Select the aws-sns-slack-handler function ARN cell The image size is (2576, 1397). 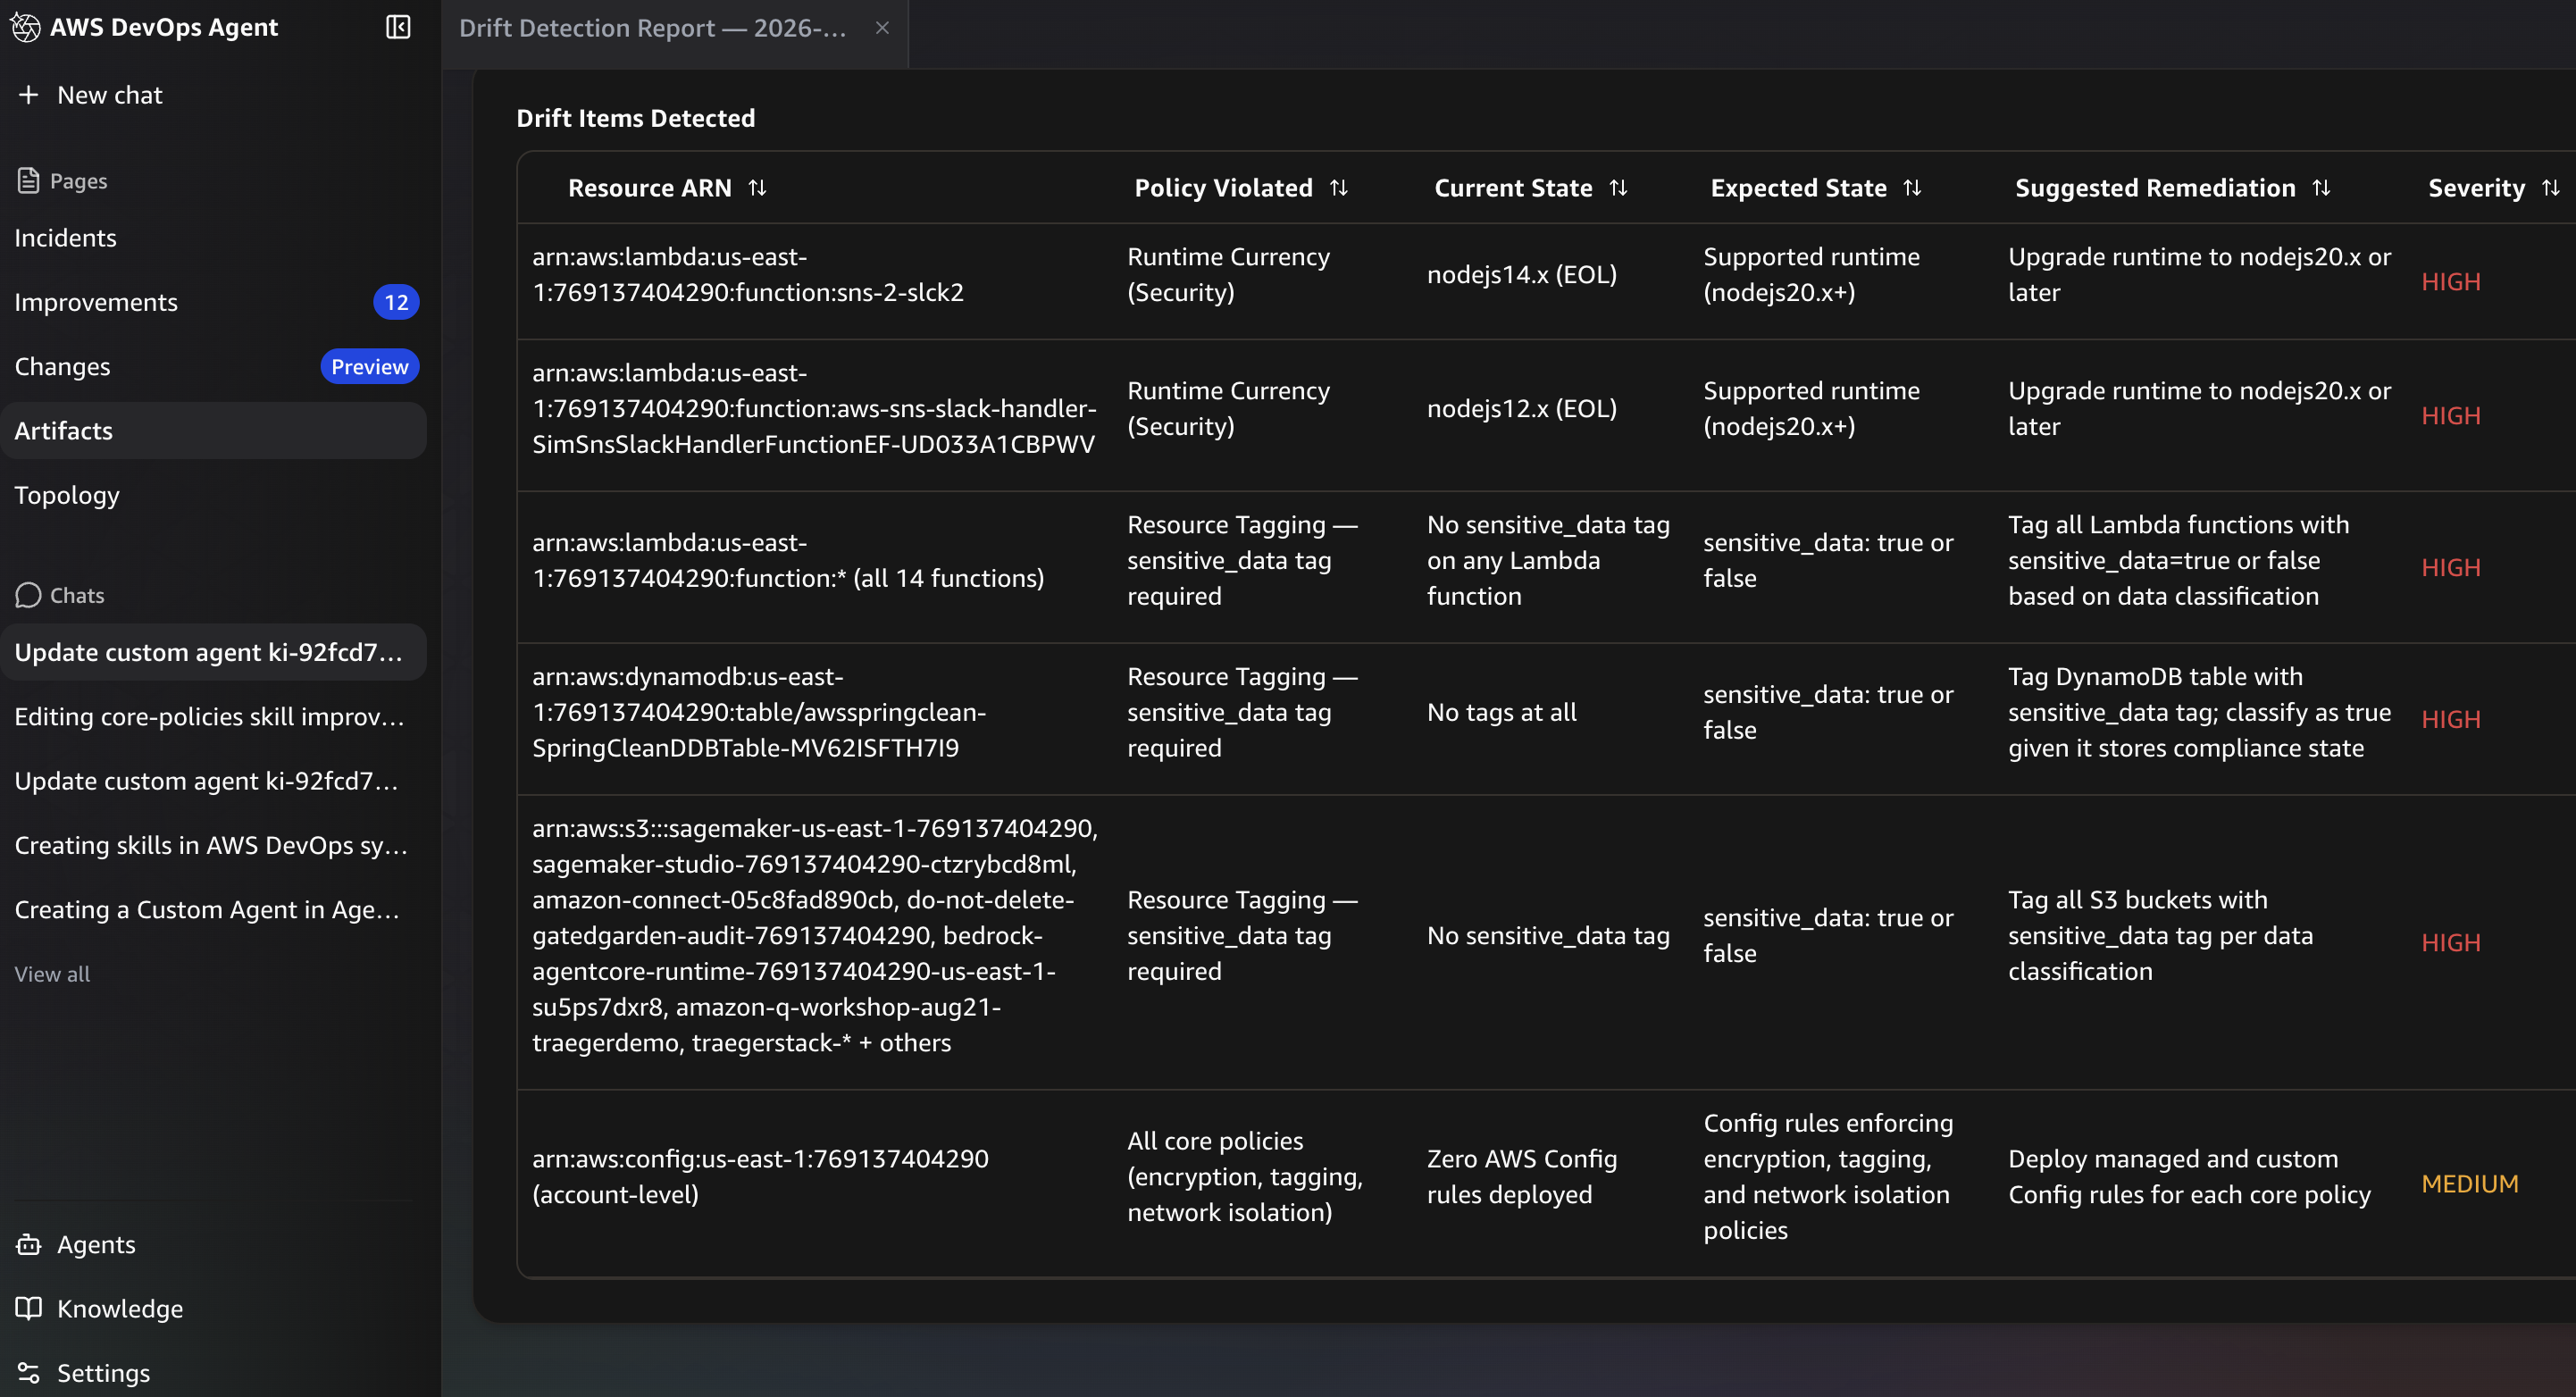814,408
